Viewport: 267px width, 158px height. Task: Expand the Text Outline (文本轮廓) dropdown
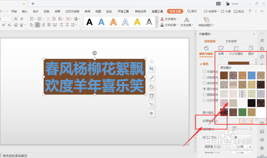(178, 25)
